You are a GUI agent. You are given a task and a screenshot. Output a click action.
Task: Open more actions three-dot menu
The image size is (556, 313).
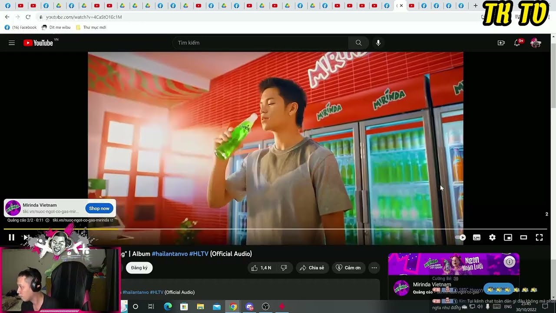374,268
